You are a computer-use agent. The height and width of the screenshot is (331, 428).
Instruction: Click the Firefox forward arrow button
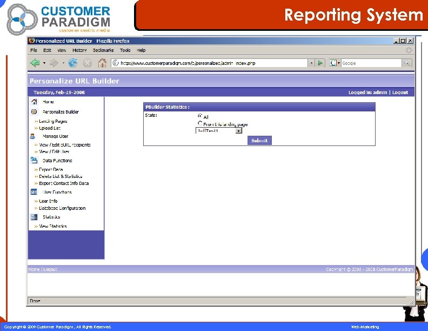54,63
